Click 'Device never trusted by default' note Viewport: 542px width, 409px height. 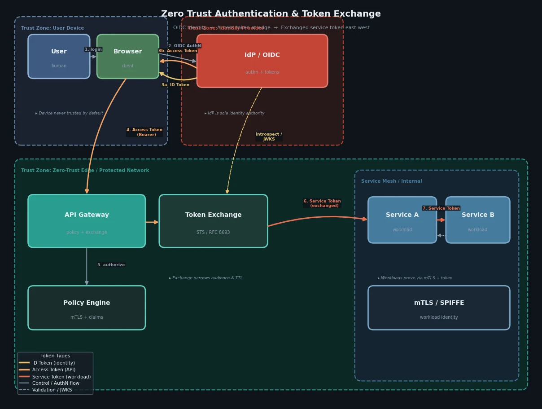point(69,113)
